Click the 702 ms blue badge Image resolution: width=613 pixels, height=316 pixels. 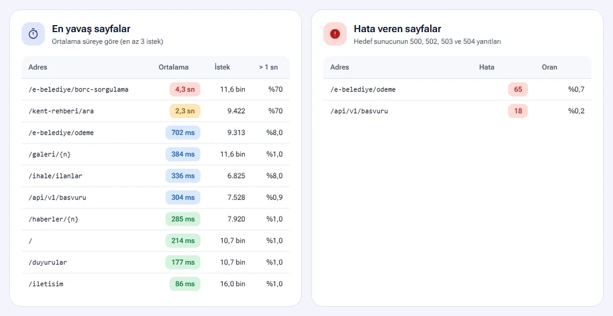pos(183,132)
